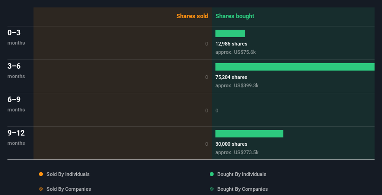
Task: Click the shares sold zero in 9–12 months
Action: point(207,144)
